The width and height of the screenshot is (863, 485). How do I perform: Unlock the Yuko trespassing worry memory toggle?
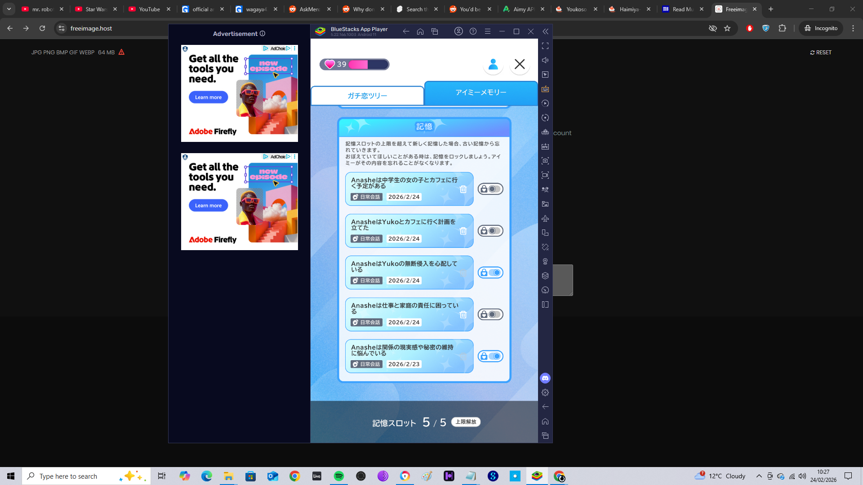490,273
